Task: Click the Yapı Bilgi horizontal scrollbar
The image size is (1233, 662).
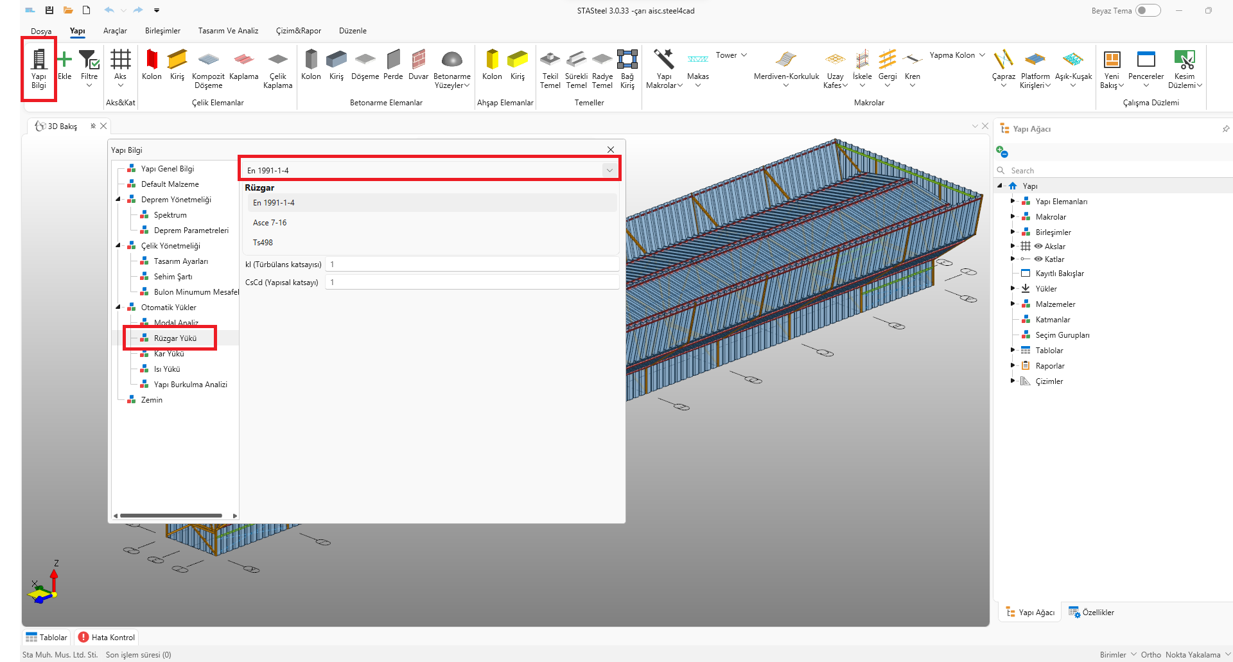Action: (x=171, y=516)
